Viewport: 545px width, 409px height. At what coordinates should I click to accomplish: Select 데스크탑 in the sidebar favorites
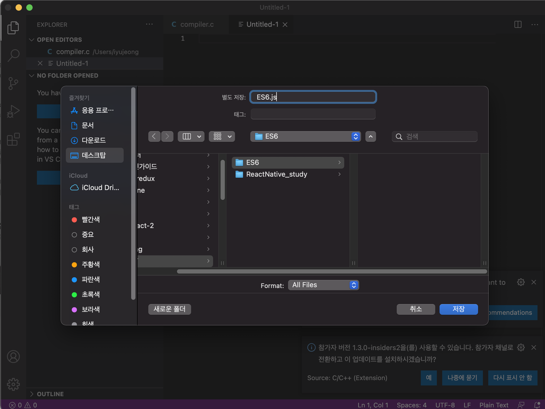pyautogui.click(x=94, y=155)
